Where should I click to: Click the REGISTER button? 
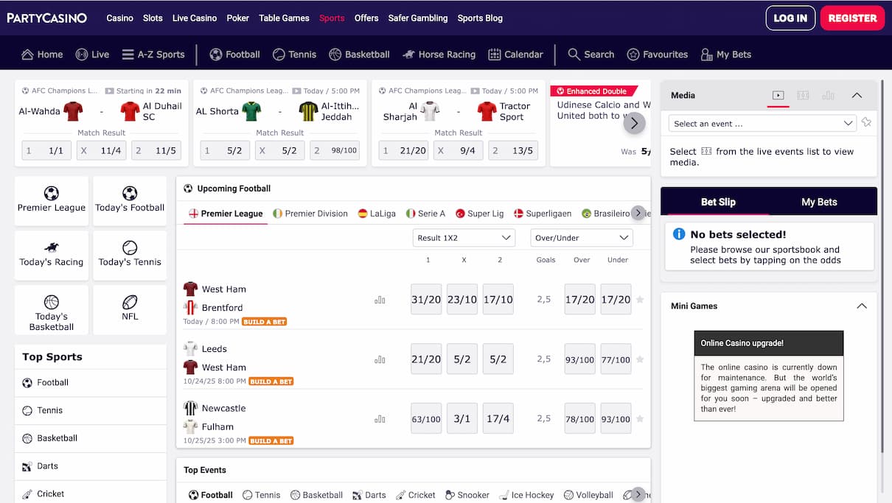point(852,18)
